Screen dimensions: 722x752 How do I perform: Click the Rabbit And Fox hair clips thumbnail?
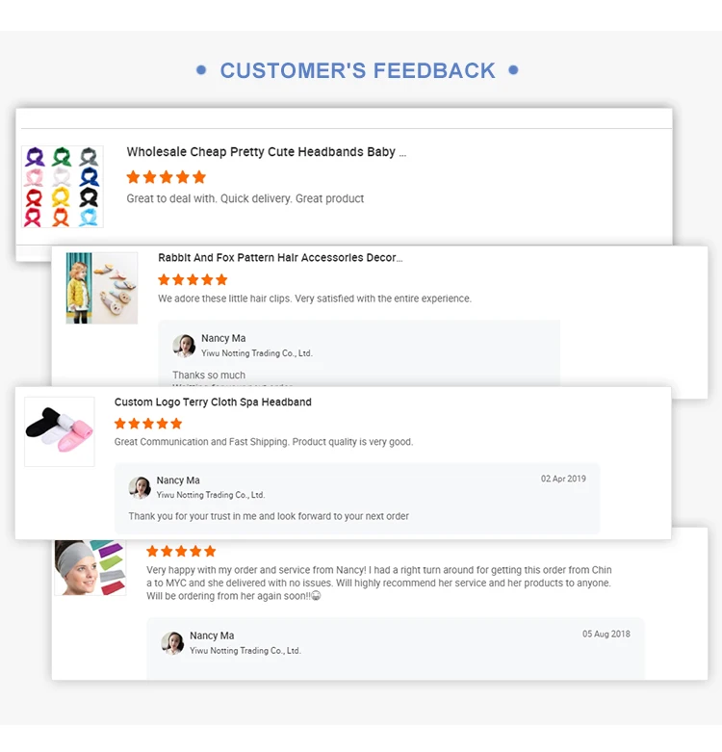(x=101, y=288)
